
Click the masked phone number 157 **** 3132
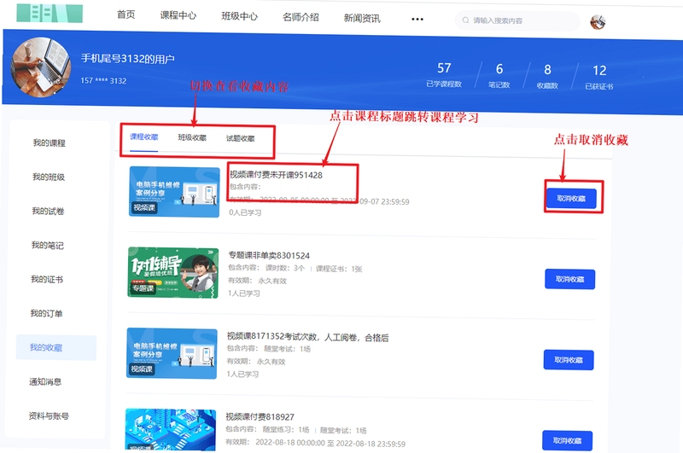pyautogui.click(x=103, y=80)
